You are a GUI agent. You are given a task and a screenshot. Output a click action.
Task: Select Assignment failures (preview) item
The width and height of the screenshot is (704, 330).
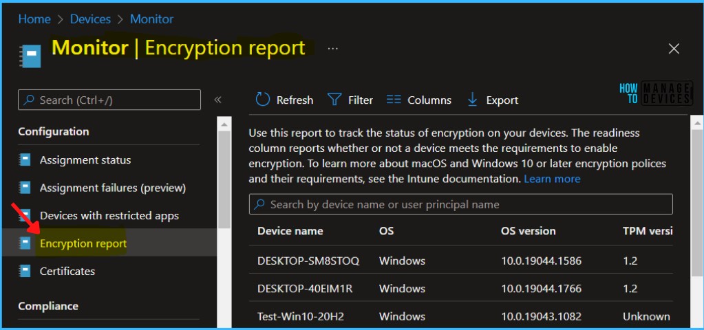pos(113,188)
